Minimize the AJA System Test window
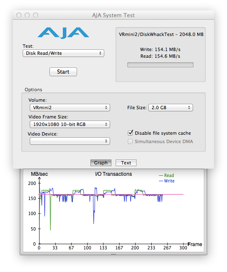The width and height of the screenshot is (227, 272). pos(27,15)
